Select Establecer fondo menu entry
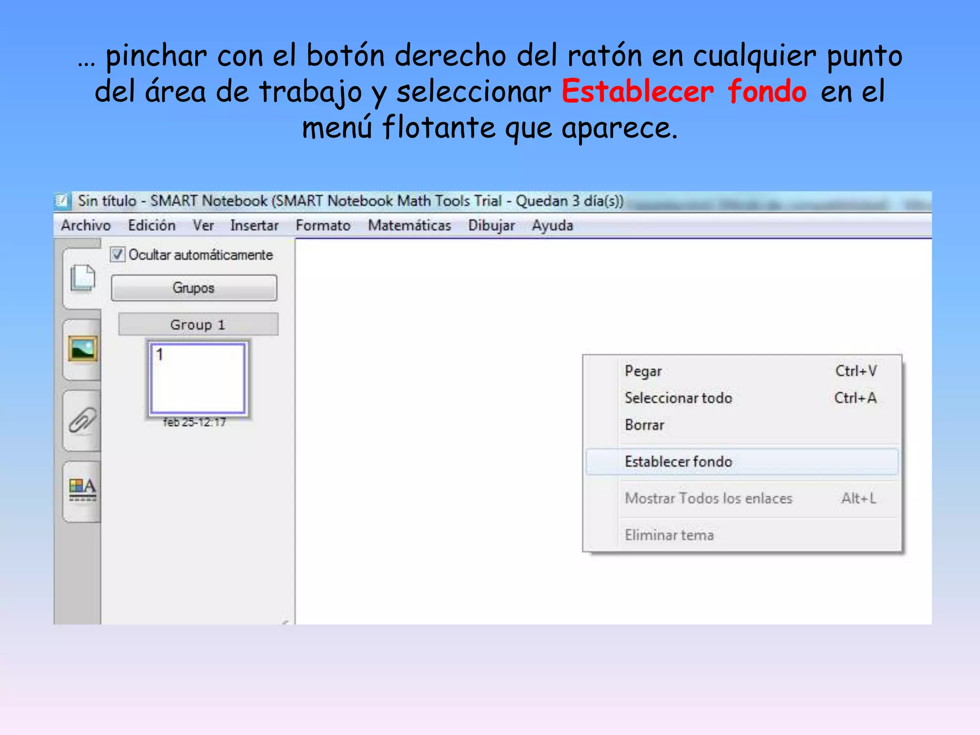This screenshot has width=980, height=735. point(742,461)
